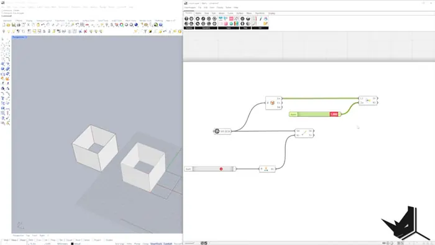The width and height of the screenshot is (435, 245).
Task: Click the 4 Viewports grid icon in Rhino
Action: coord(83,25)
